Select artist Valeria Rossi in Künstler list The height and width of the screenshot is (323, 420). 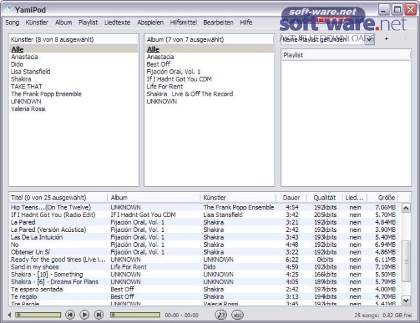point(74,109)
